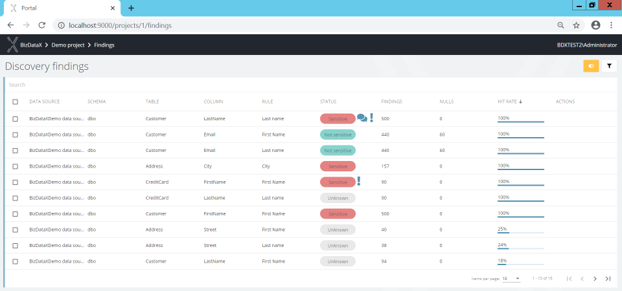Sort by TABLE column header

coord(152,102)
